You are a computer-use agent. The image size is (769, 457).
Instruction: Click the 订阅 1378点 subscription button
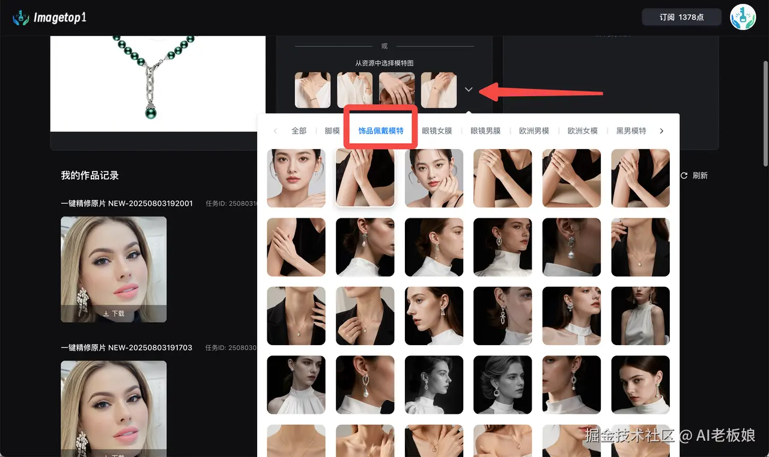(681, 17)
